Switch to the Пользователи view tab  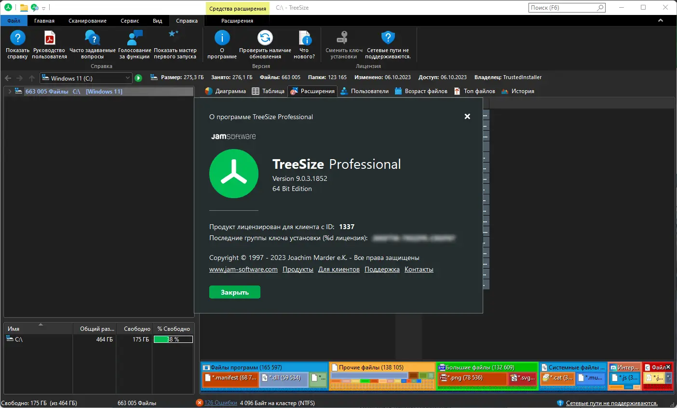pos(365,91)
